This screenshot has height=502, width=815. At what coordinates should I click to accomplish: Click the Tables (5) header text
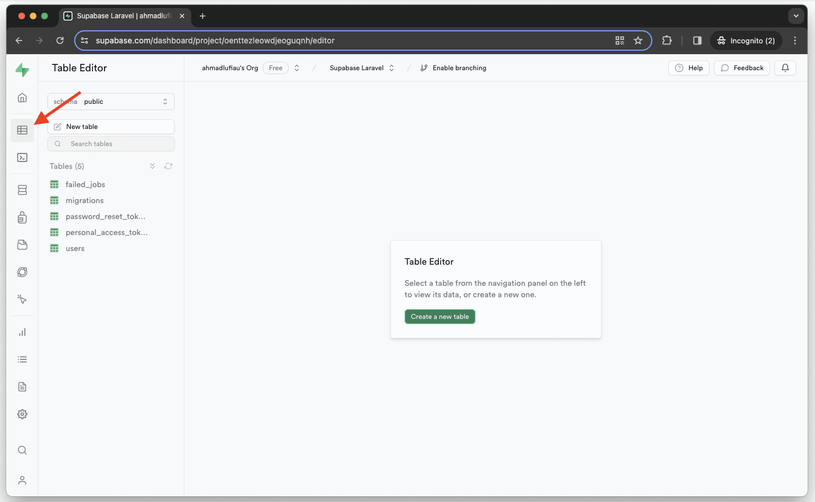(67, 166)
